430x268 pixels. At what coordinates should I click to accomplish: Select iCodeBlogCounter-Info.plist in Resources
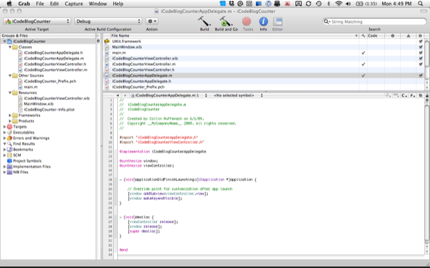click(x=49, y=109)
